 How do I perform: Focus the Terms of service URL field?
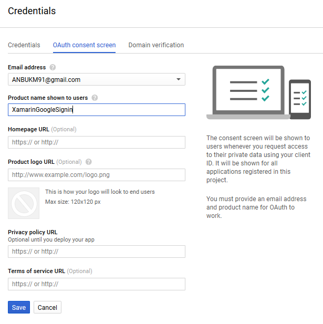click(97, 284)
